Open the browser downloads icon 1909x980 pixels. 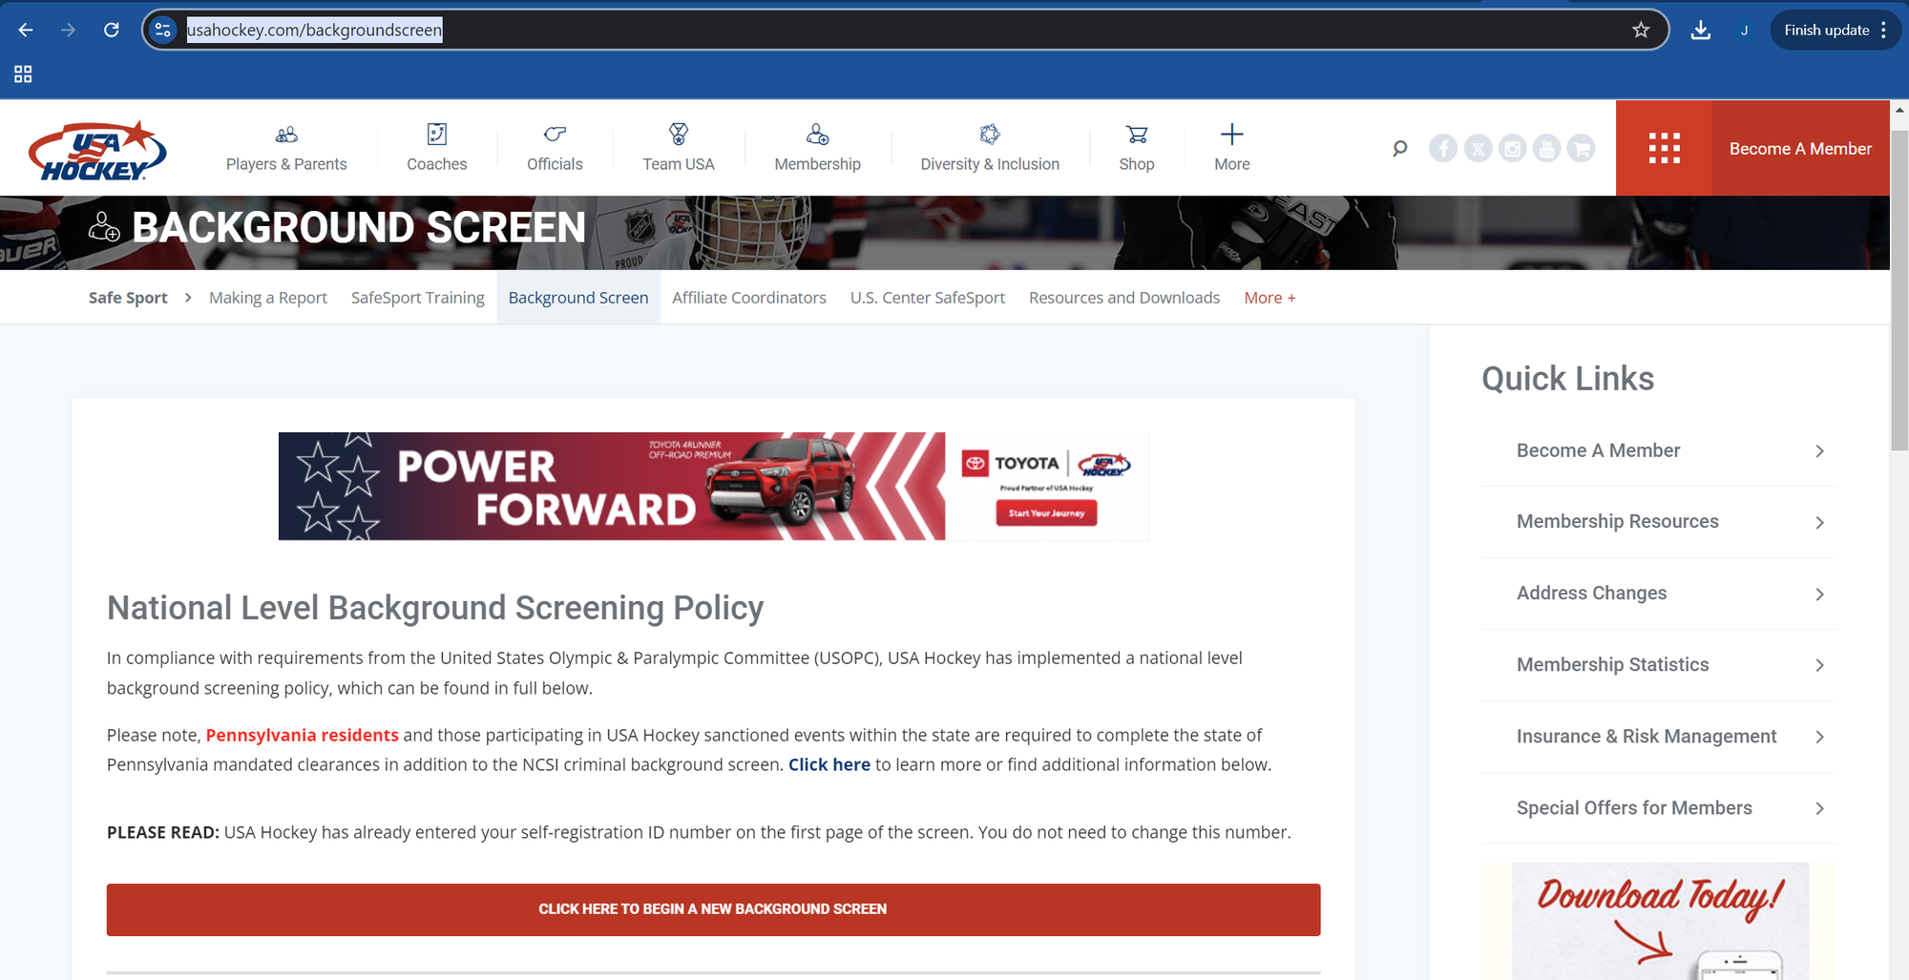1700,30
